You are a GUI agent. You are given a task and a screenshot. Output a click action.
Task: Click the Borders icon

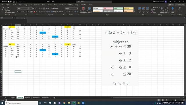pyautogui.click(x=26, y=12)
